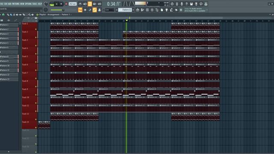Mute Track 5 using its header dot
The height and width of the screenshot is (154, 274).
(36, 62)
